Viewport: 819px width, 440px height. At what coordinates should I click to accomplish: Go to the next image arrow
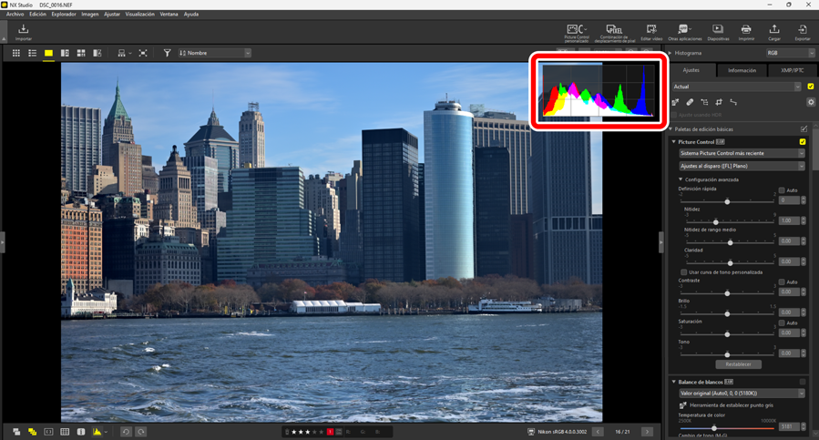point(647,432)
